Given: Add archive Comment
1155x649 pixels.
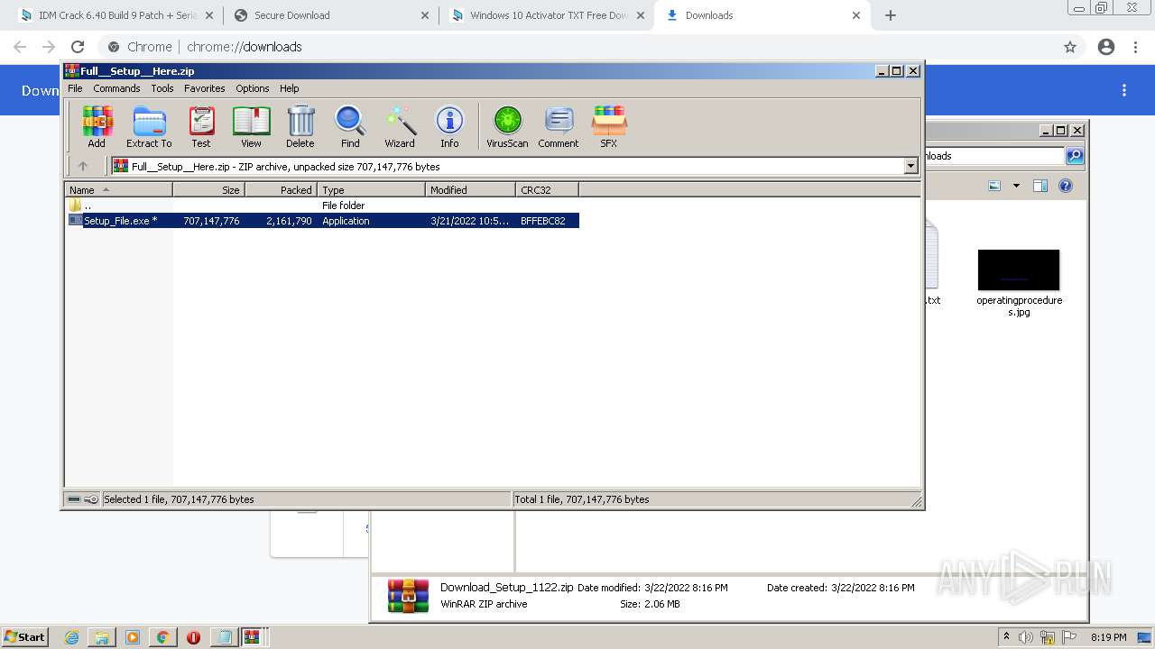Looking at the screenshot, I should [x=559, y=126].
